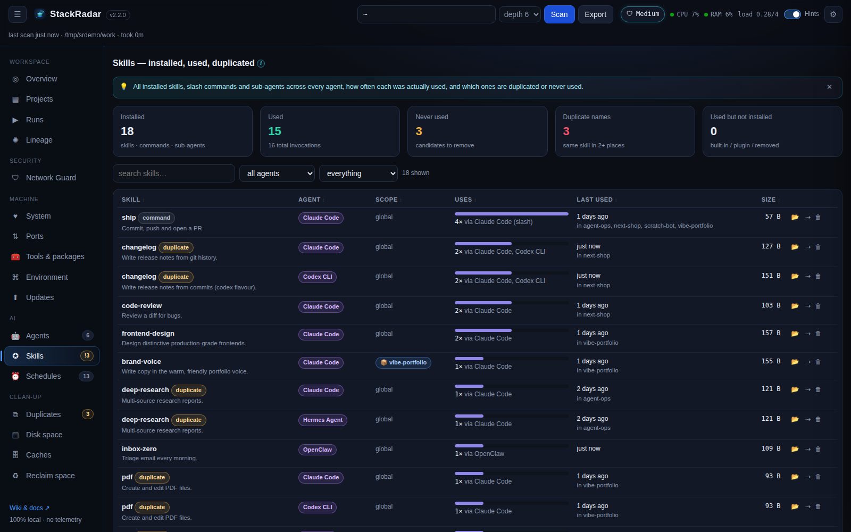Click the move arrow for Claude Code pdf skill
This screenshot has width=851, height=532.
click(x=807, y=477)
